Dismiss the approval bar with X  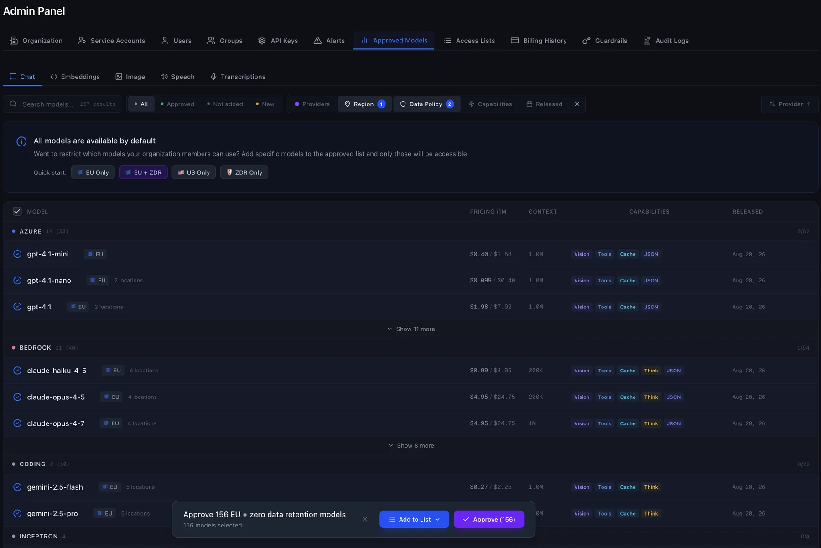[x=365, y=519]
